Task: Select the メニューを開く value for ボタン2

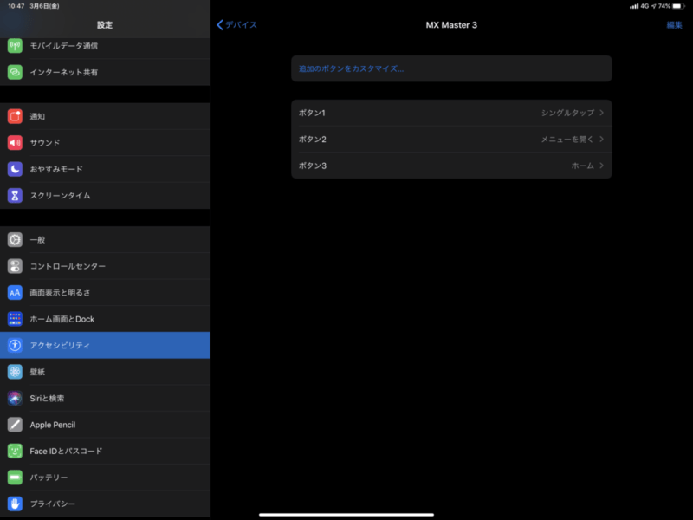Action: pos(567,140)
